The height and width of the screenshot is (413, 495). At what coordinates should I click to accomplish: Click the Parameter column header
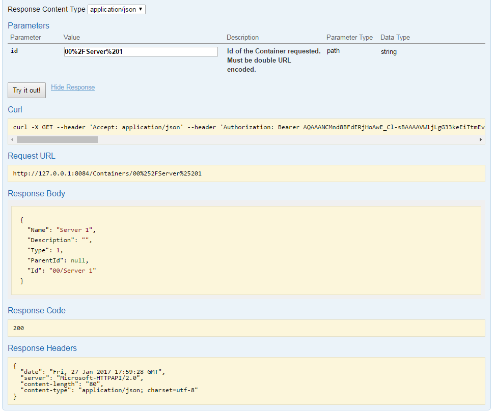25,37
